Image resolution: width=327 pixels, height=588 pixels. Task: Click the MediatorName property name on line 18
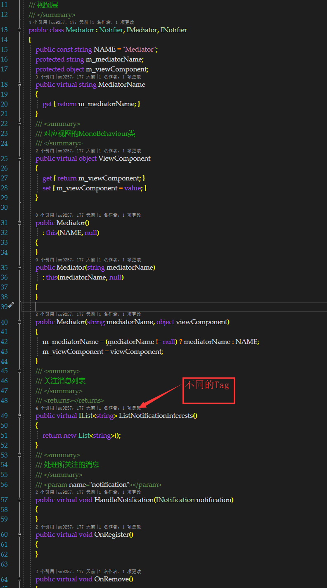tap(122, 84)
